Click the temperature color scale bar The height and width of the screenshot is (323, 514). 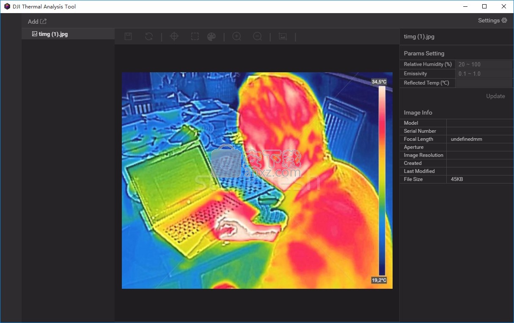[382, 181]
